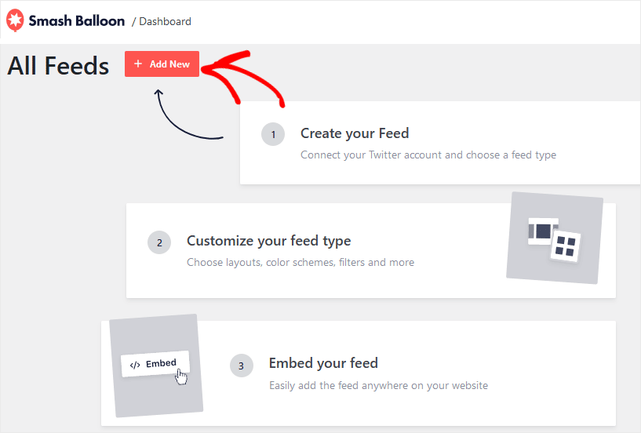Open the Dashboard breadcrumb
This screenshot has width=641, height=433.
165,21
